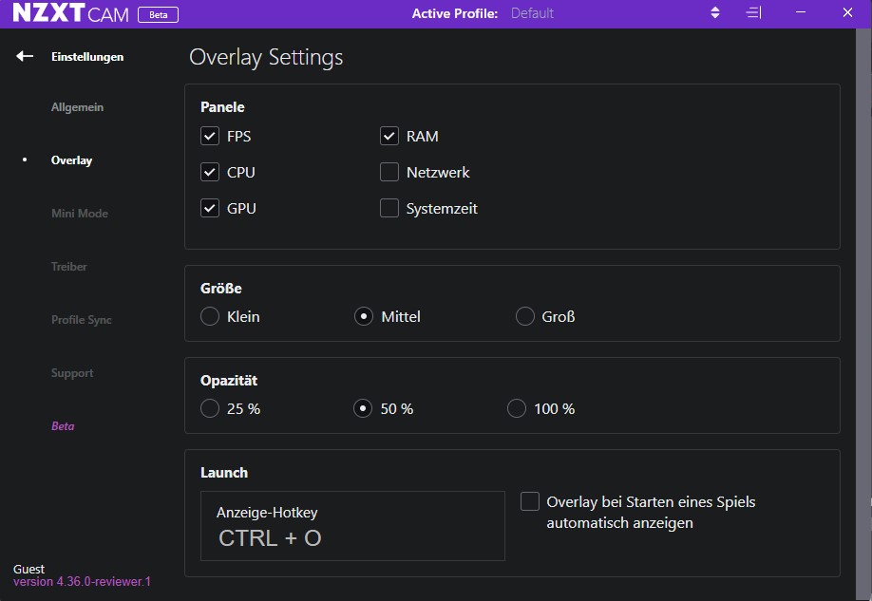This screenshot has height=601, width=872.
Task: Switch to the Allgemein settings section
Action: click(77, 106)
